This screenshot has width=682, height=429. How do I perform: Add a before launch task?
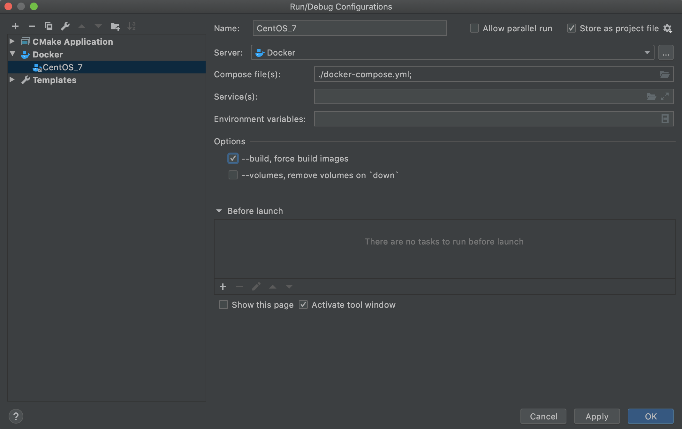[223, 287]
